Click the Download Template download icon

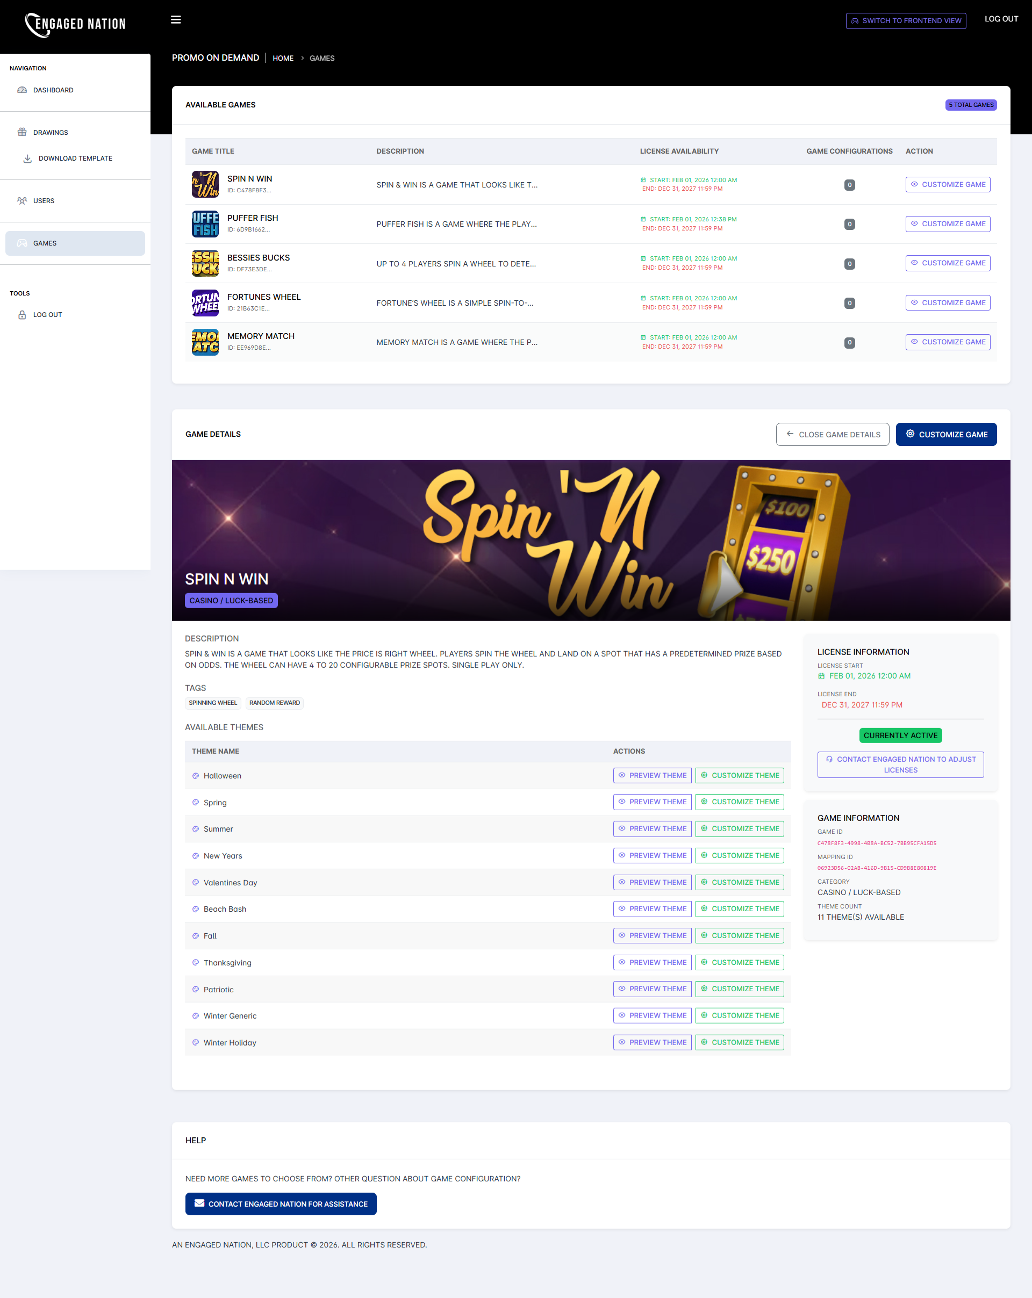click(28, 158)
